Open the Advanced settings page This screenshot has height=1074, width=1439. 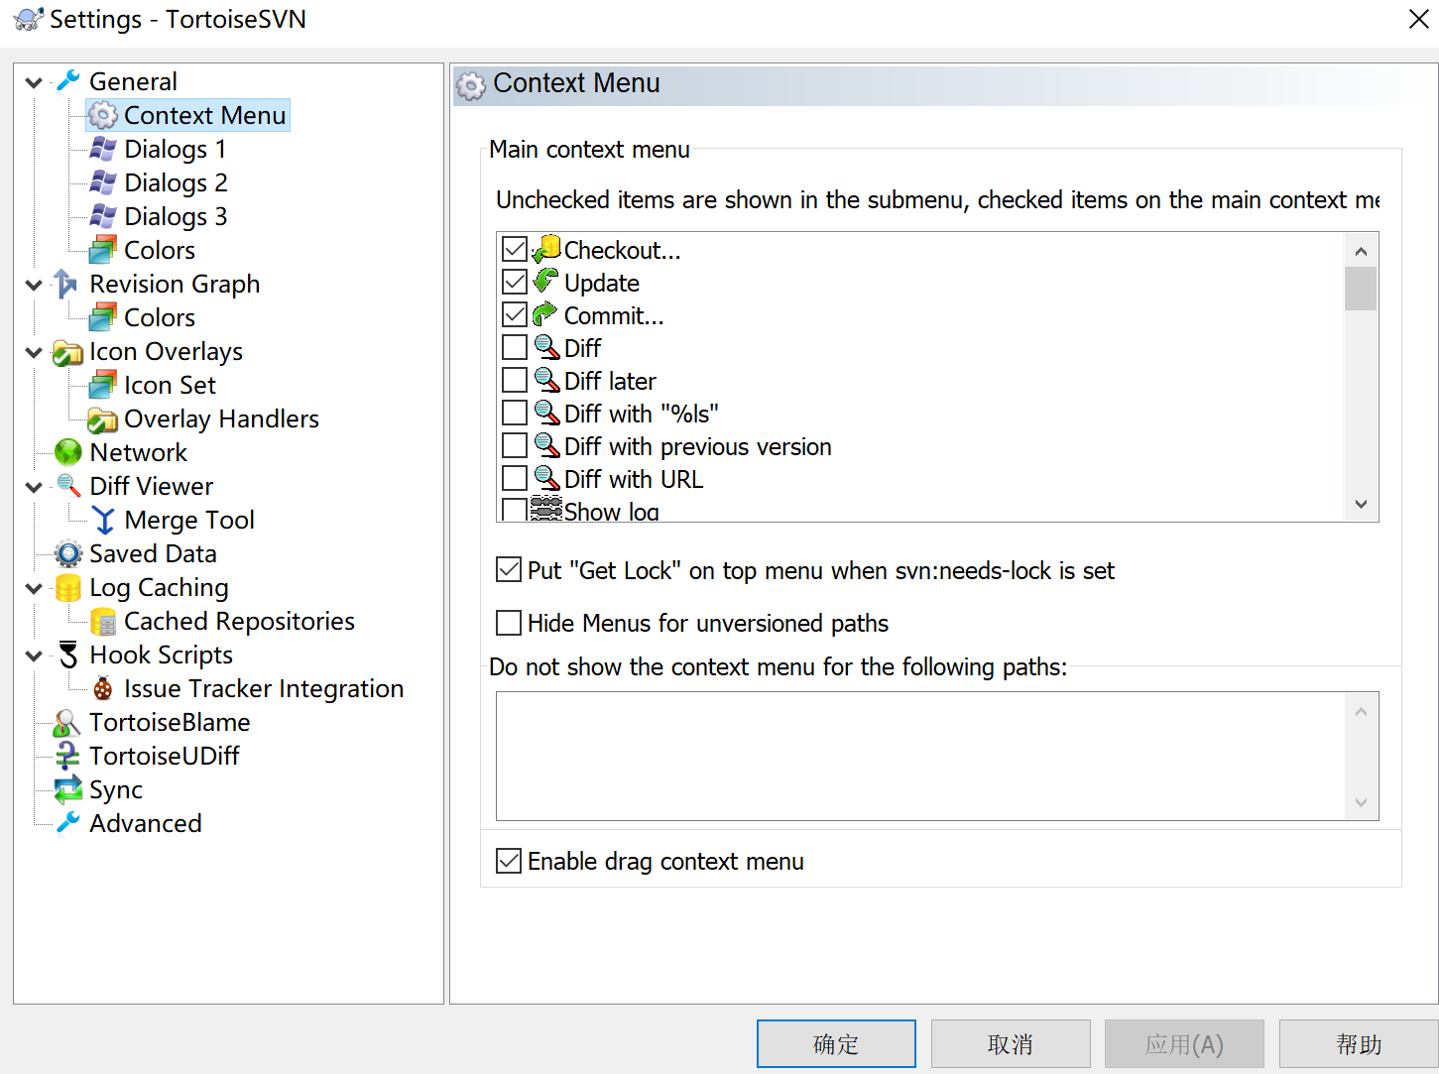click(146, 824)
